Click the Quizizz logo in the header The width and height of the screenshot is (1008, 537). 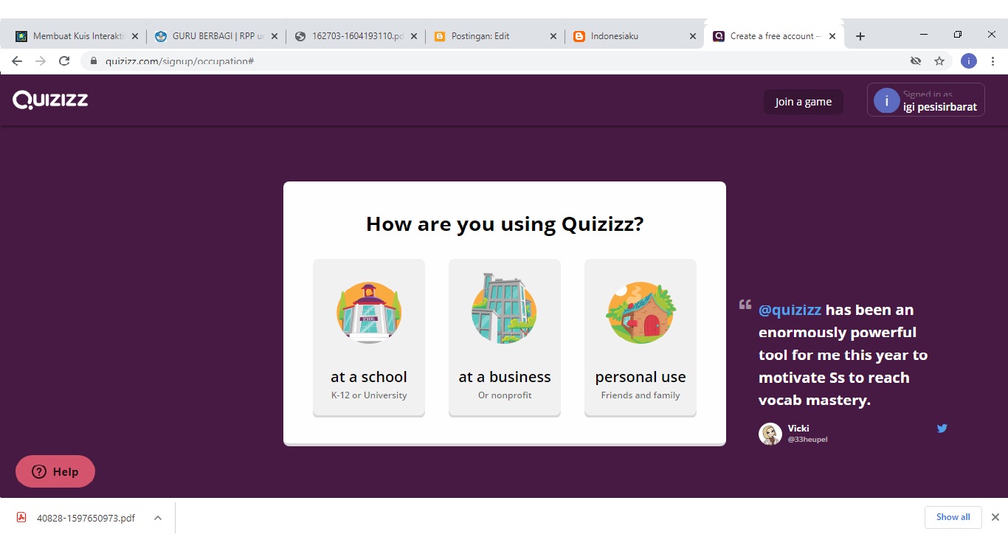(x=49, y=99)
